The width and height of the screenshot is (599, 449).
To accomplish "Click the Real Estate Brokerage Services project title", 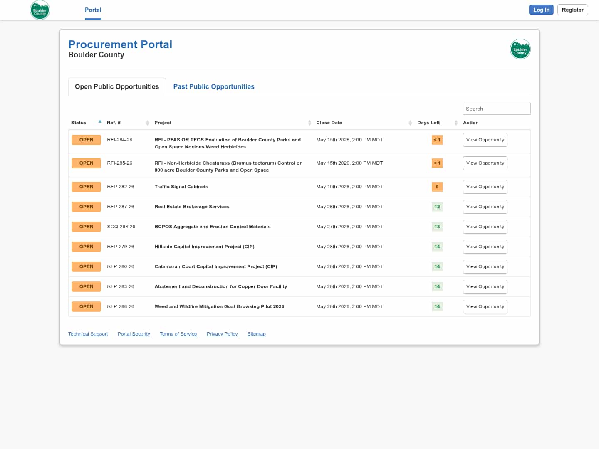I will click(192, 207).
